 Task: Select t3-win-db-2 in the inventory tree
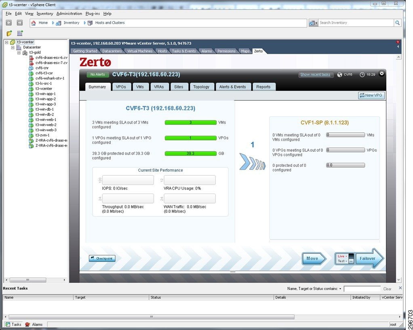point(41,114)
